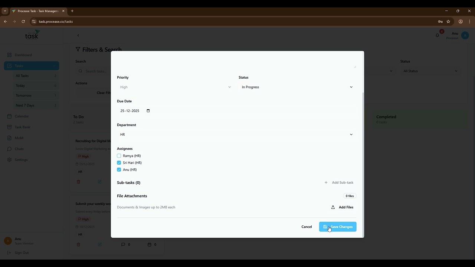Image resolution: width=475 pixels, height=267 pixels.
Task: Click the Anu profile avatar in header
Action: (x=465, y=36)
